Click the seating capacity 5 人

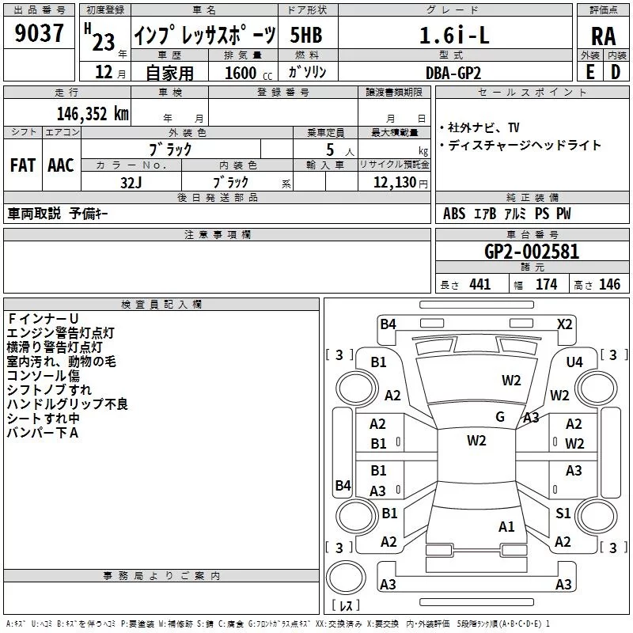tap(340, 150)
